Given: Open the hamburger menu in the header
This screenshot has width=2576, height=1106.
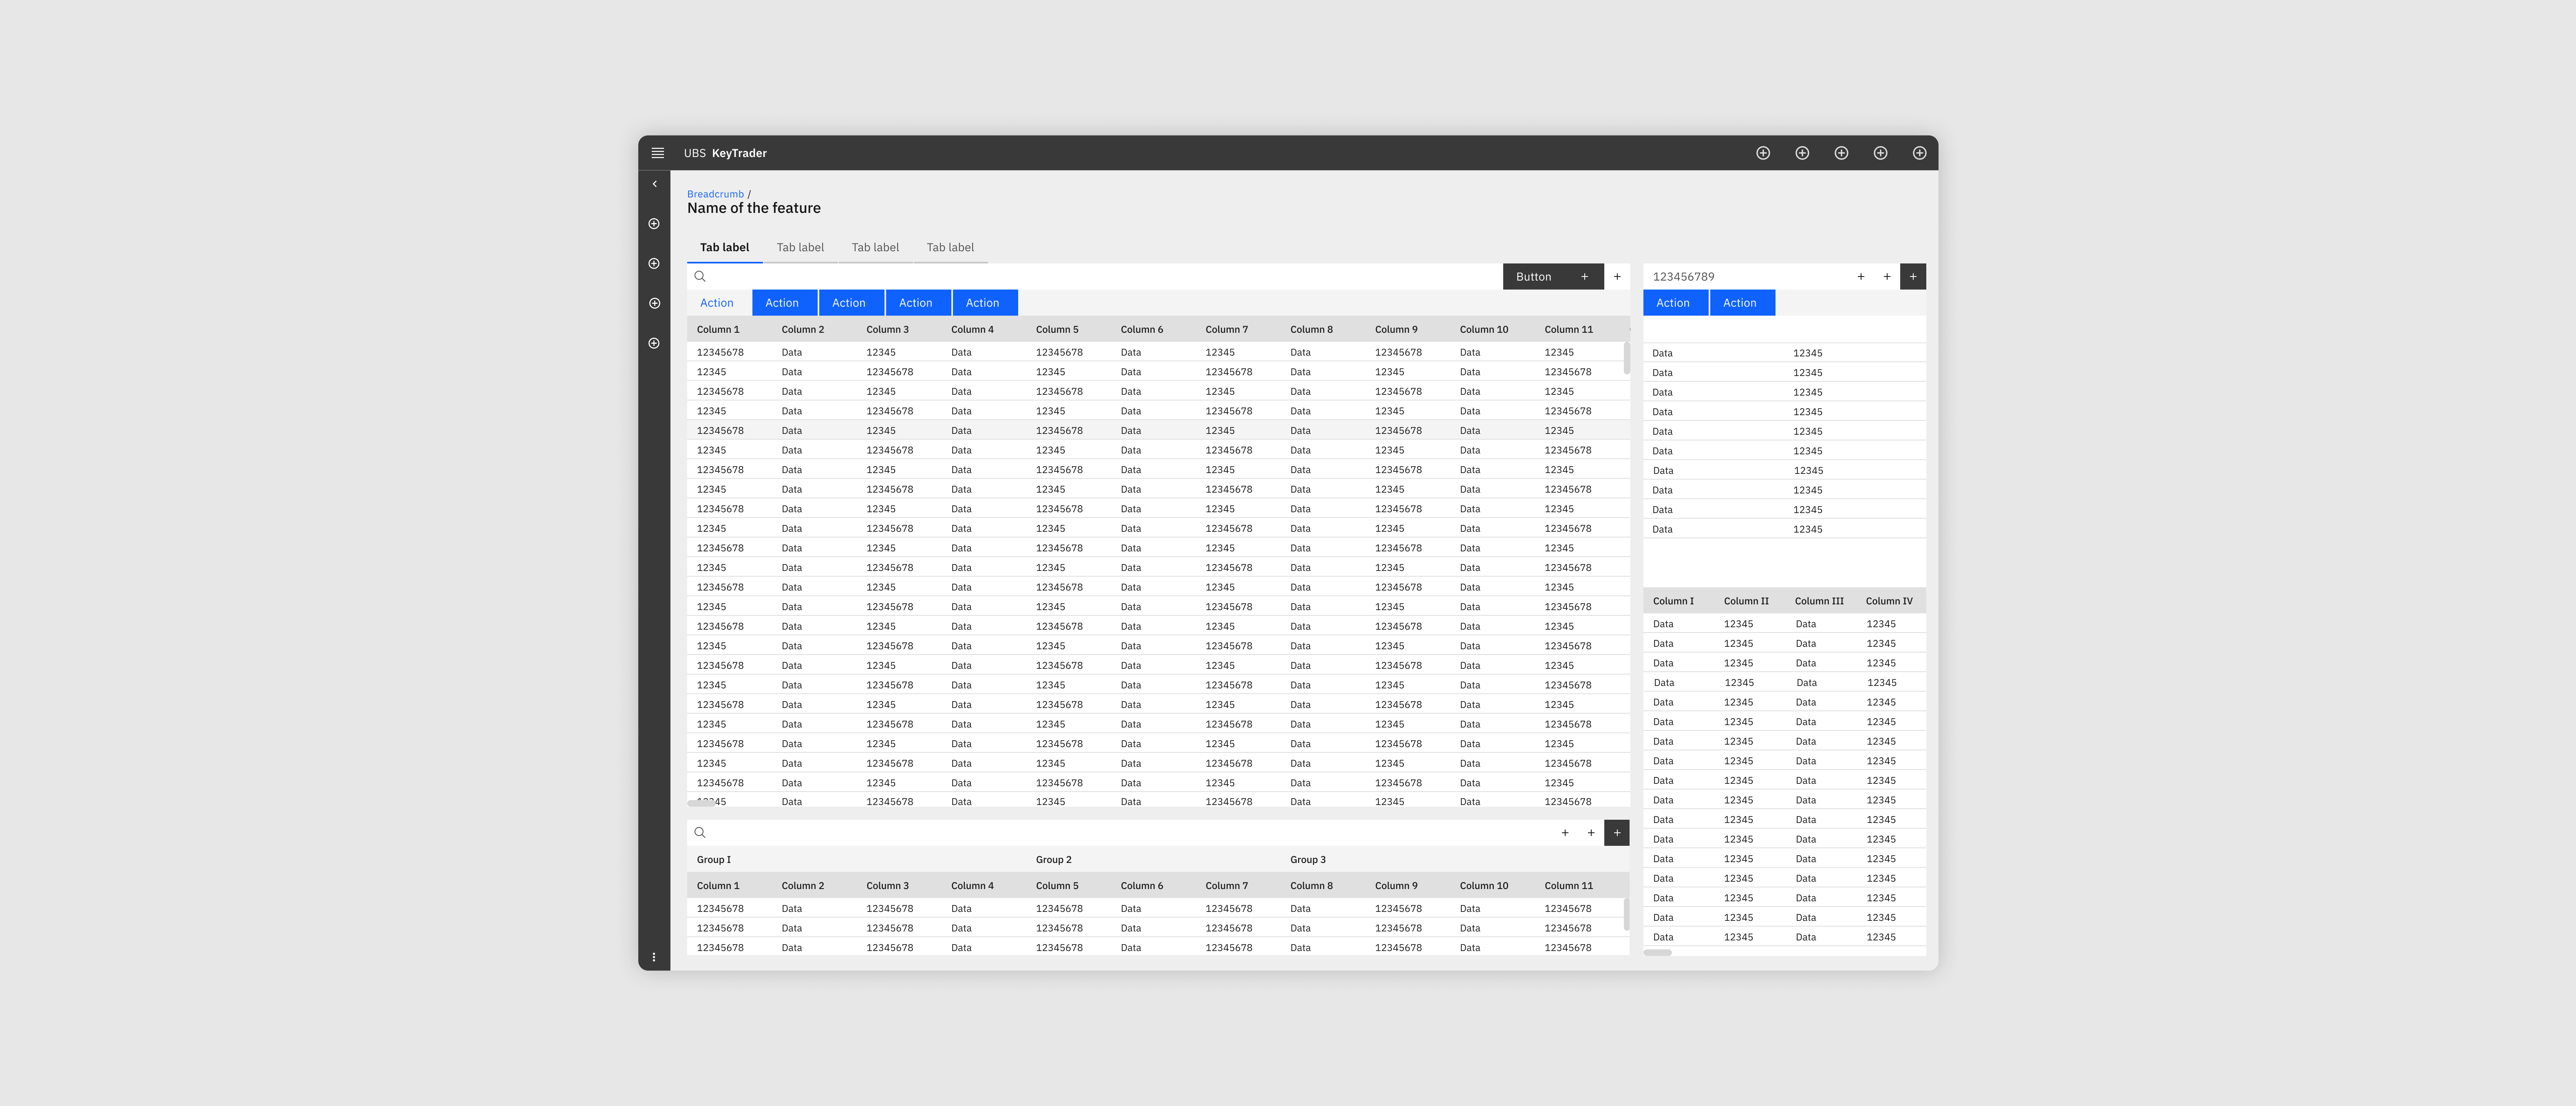Looking at the screenshot, I should click(x=657, y=153).
